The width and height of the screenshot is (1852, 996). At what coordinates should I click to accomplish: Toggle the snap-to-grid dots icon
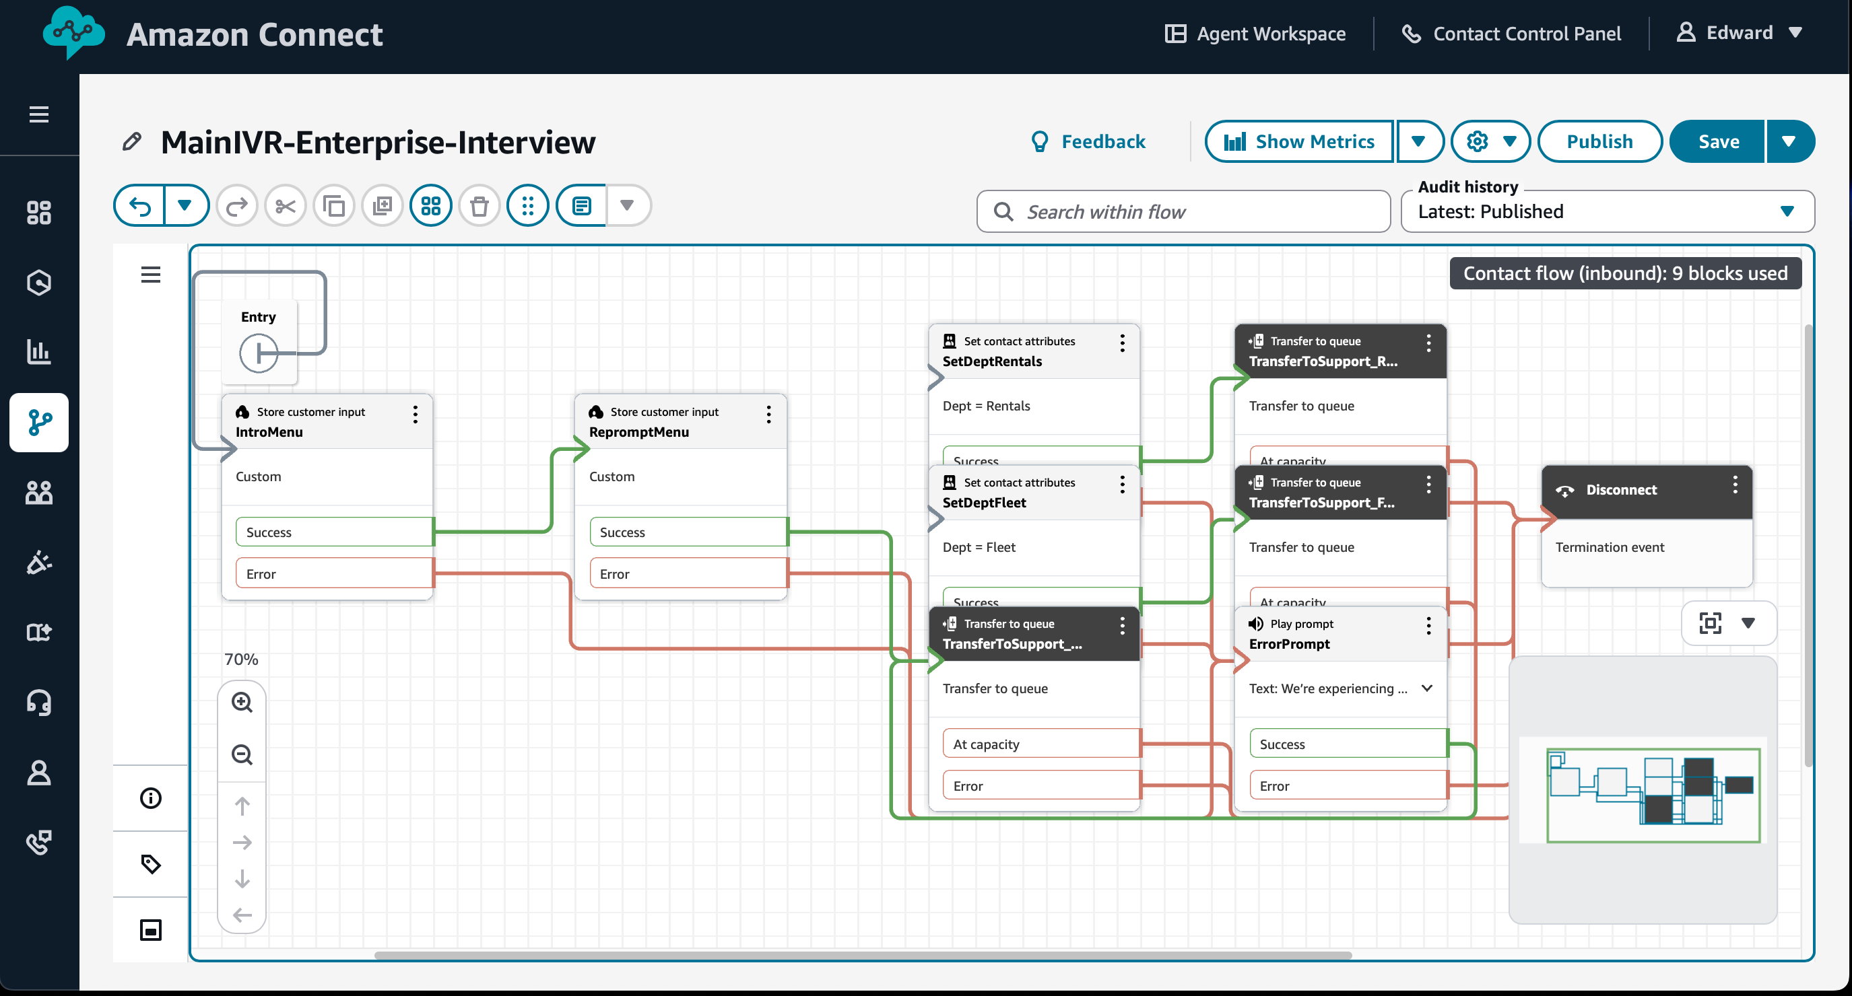(528, 206)
